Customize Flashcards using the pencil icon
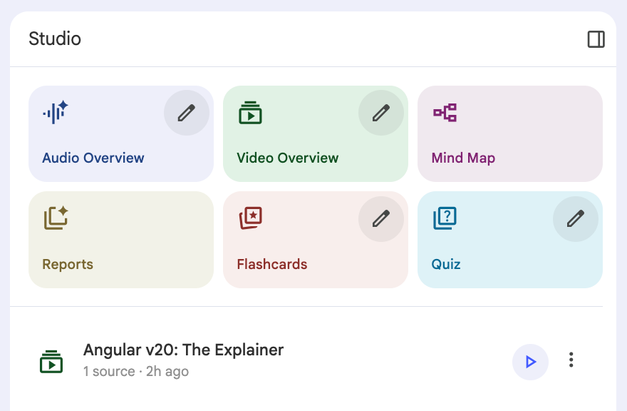 click(x=381, y=218)
